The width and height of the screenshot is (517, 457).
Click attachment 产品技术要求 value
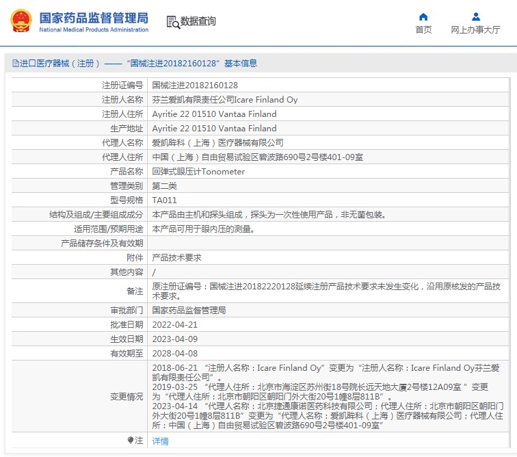176,258
